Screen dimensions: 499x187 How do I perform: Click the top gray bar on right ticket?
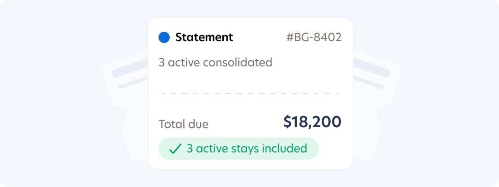pyautogui.click(x=372, y=68)
